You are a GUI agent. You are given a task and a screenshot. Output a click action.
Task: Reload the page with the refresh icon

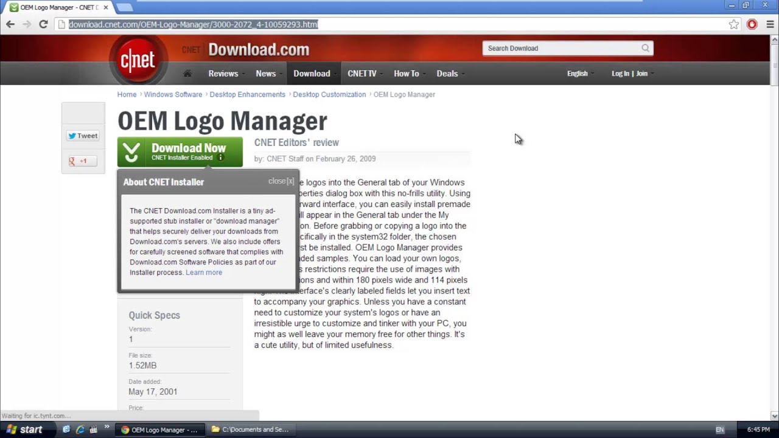coord(43,24)
